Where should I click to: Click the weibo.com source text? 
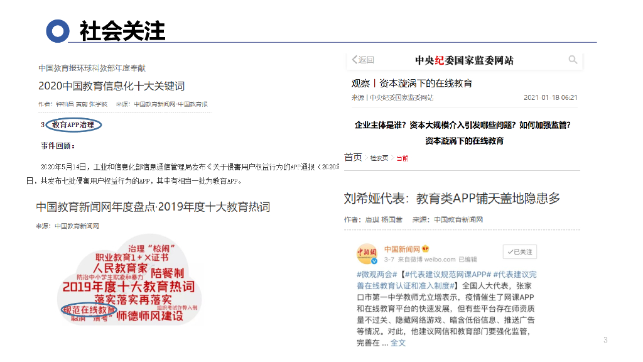pos(440,260)
